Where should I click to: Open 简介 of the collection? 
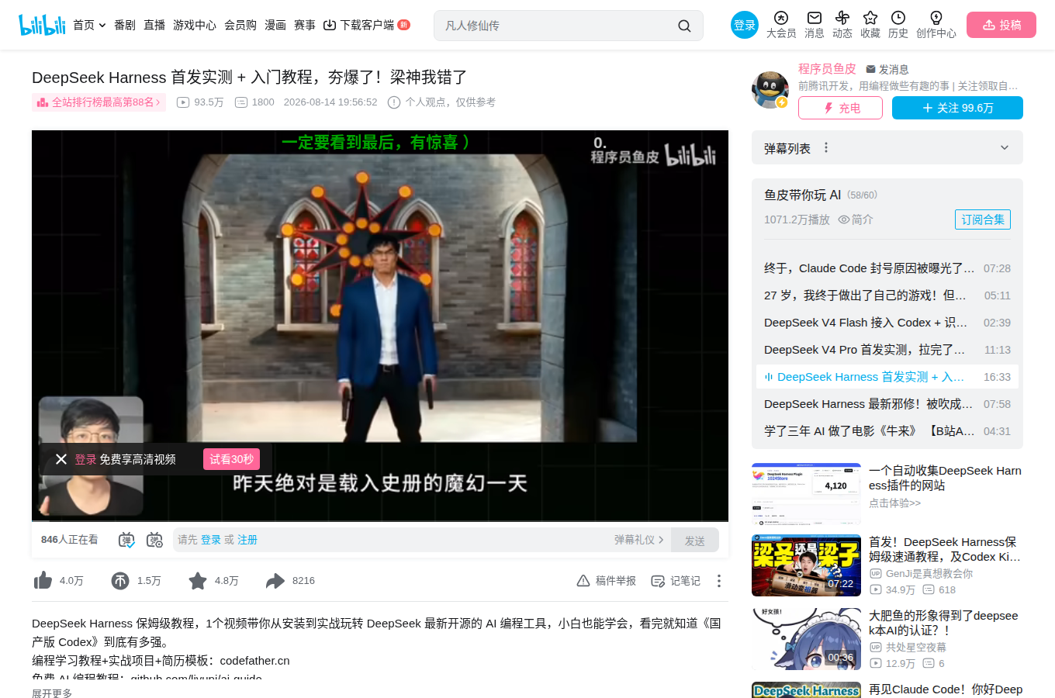tap(856, 219)
